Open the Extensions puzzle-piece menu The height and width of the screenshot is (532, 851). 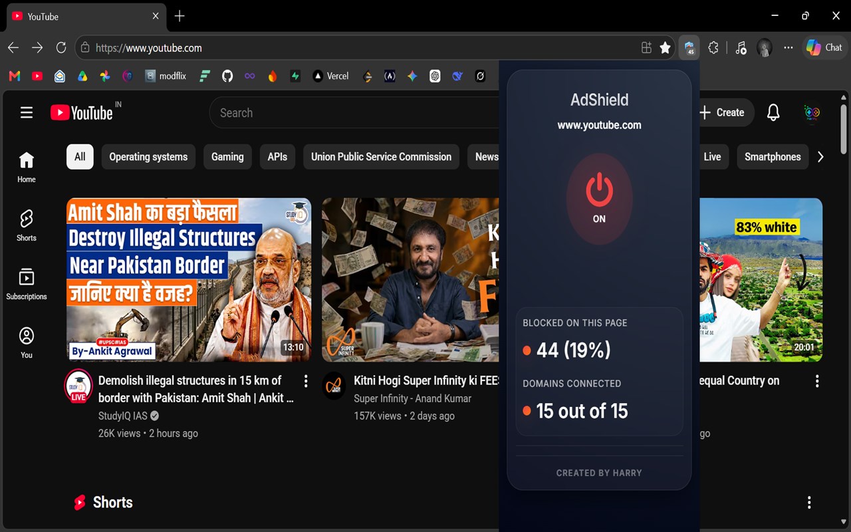tap(713, 48)
